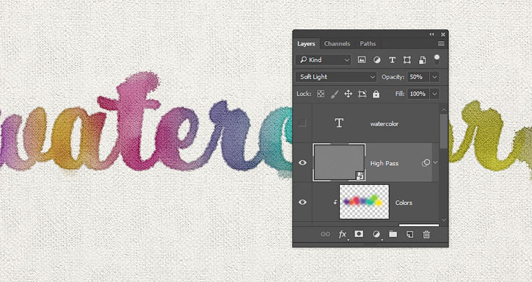Open the Opacity slider dropdown arrow
This screenshot has height=282, width=532.
(434, 77)
